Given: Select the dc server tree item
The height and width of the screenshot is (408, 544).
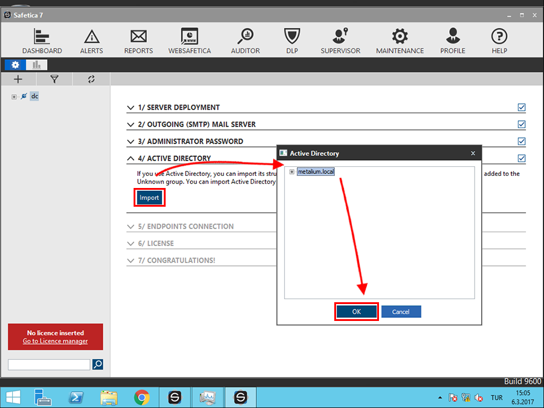Looking at the screenshot, I should (x=34, y=96).
